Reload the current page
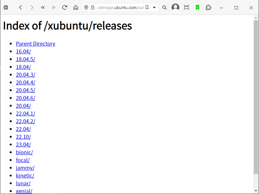Viewport: 259px width, 194px height. tap(64, 7)
